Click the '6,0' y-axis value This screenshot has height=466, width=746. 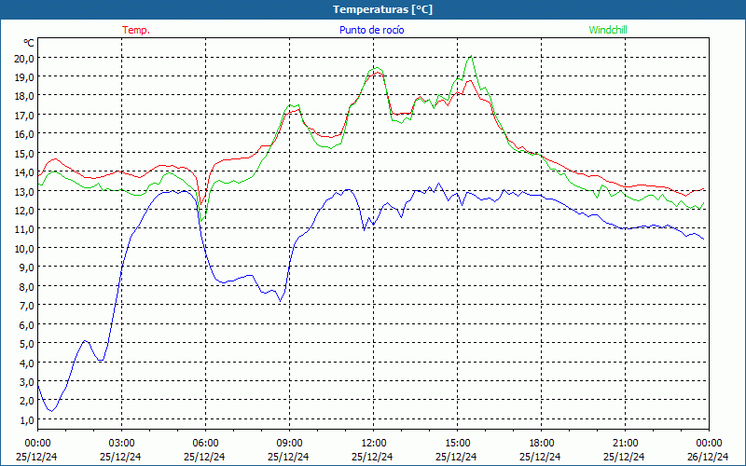(x=27, y=324)
